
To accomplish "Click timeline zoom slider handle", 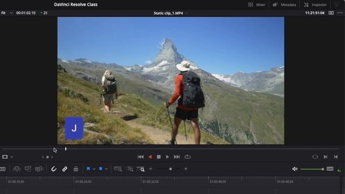I will click(x=170, y=169).
